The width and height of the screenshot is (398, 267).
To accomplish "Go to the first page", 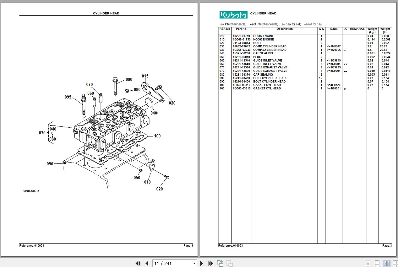I will [138, 263].
